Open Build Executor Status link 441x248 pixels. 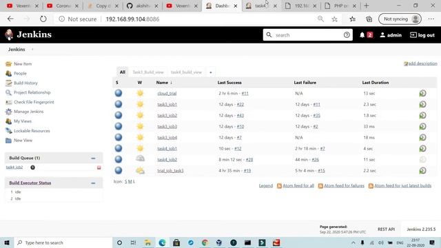[x=30, y=183]
